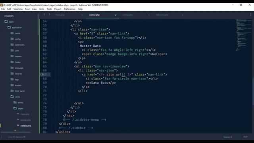Change syntax via PHP label in status bar
Image resolution: width=254 pixels, height=143 pixels.
[x=245, y=137]
